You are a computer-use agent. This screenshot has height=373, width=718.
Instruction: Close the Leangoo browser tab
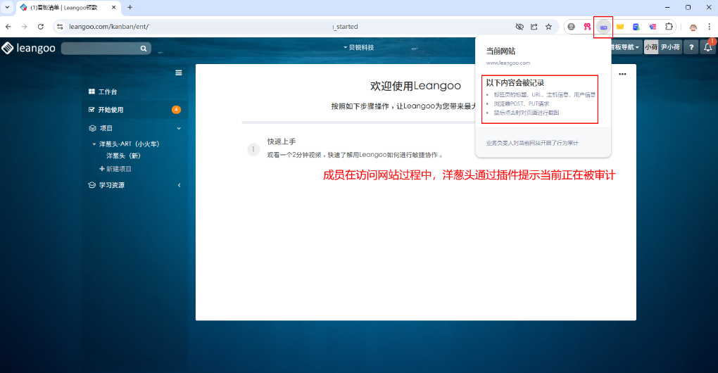click(113, 8)
